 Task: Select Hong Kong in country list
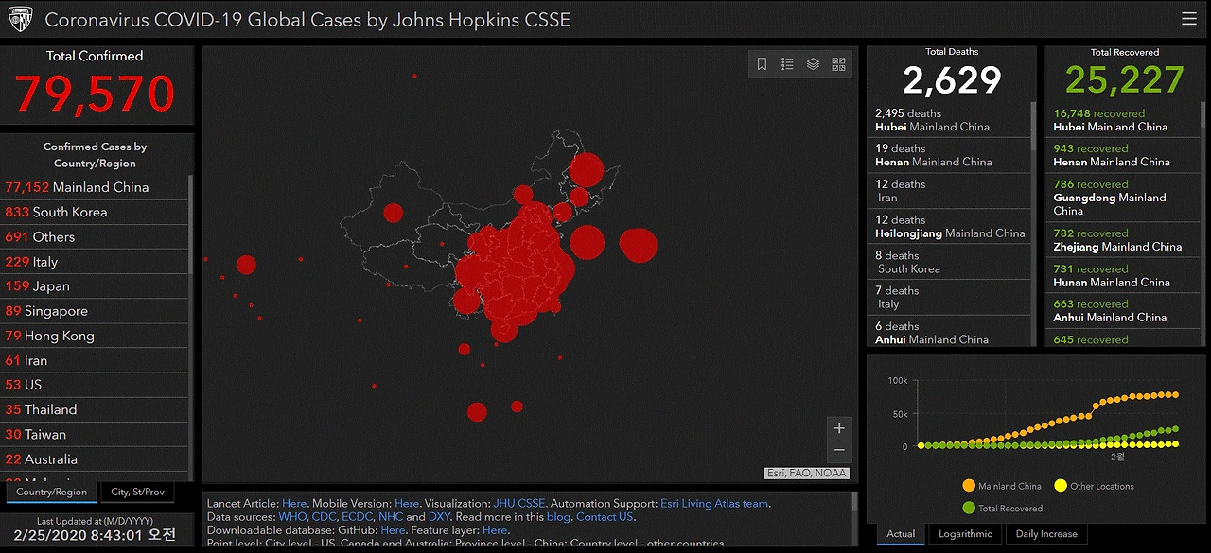[95, 335]
